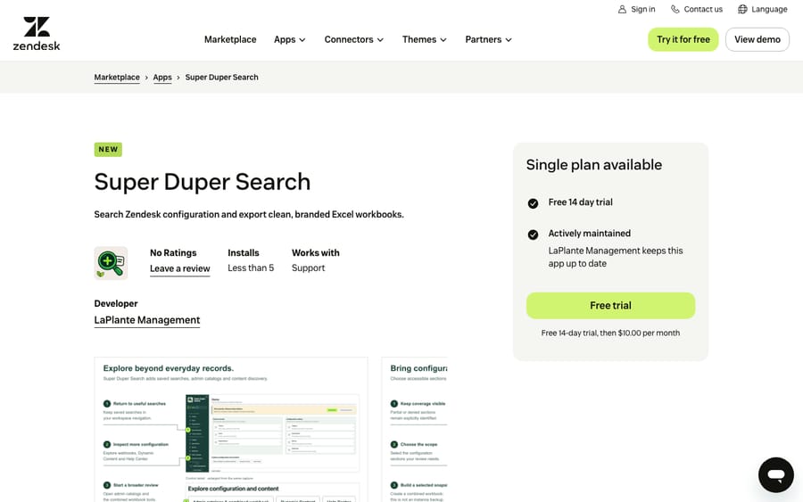The width and height of the screenshot is (803, 502).
Task: Click the 'Support' works with text
Action: click(x=309, y=267)
